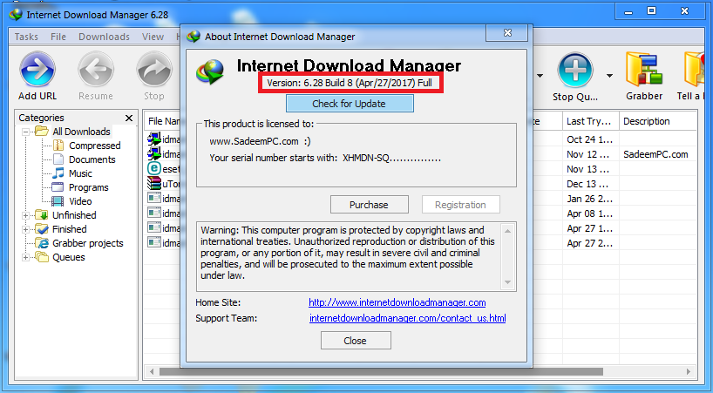Click the Jan 26 last try cell
The width and height of the screenshot is (713, 393).
590,199
